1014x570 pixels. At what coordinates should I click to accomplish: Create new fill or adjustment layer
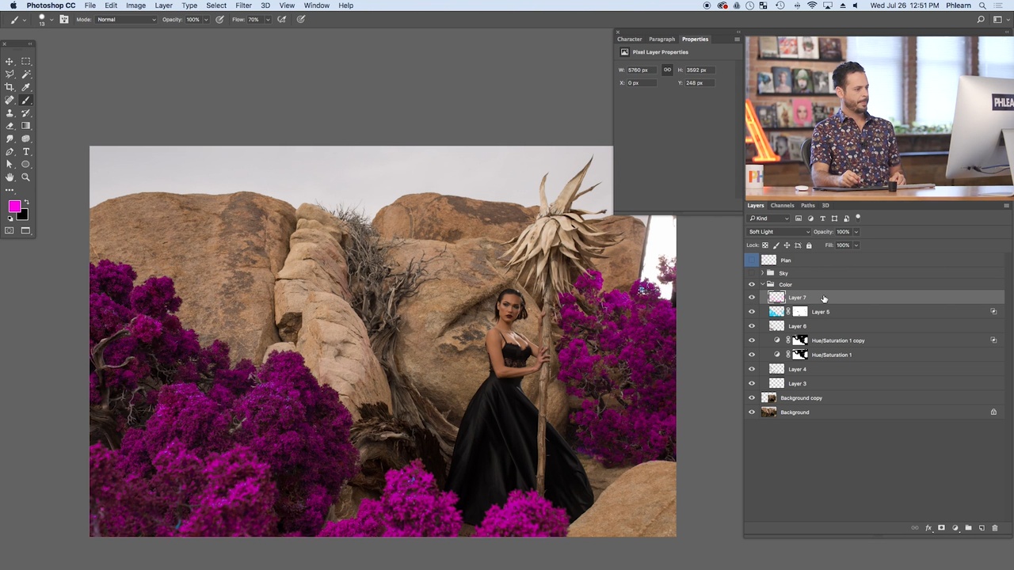pyautogui.click(x=955, y=528)
